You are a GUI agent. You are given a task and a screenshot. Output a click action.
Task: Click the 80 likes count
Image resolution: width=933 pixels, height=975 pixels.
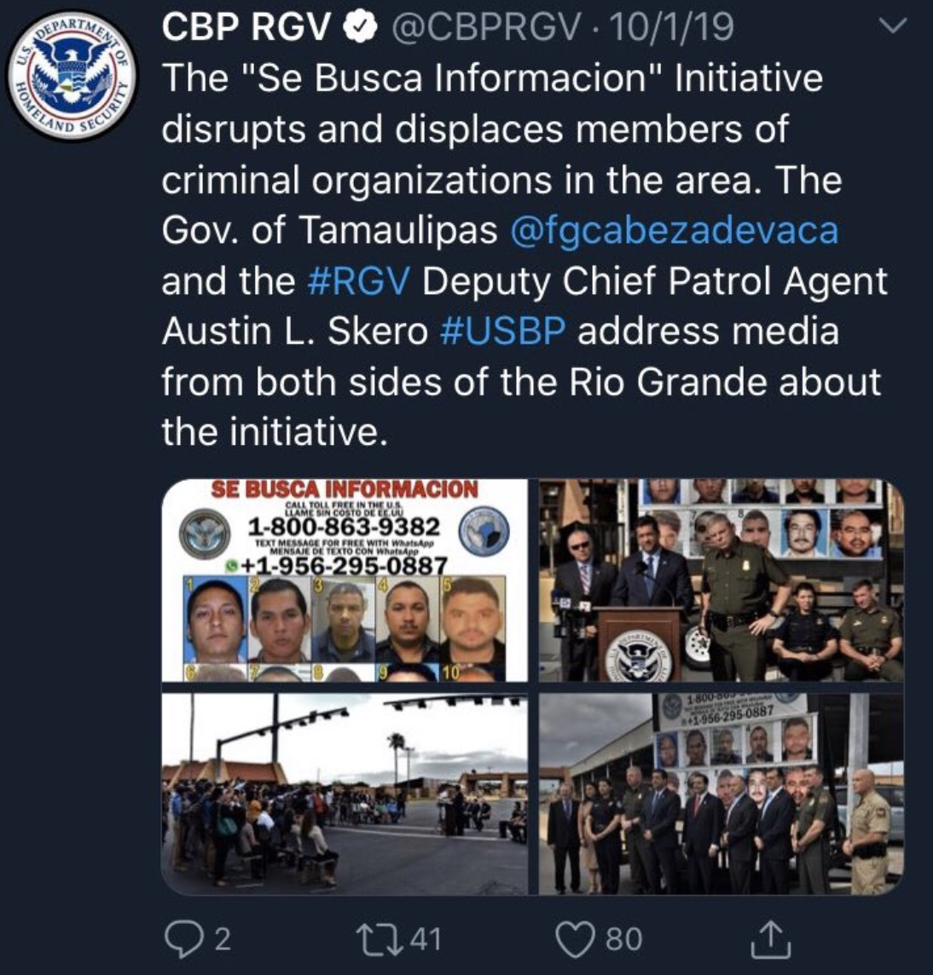[624, 939]
